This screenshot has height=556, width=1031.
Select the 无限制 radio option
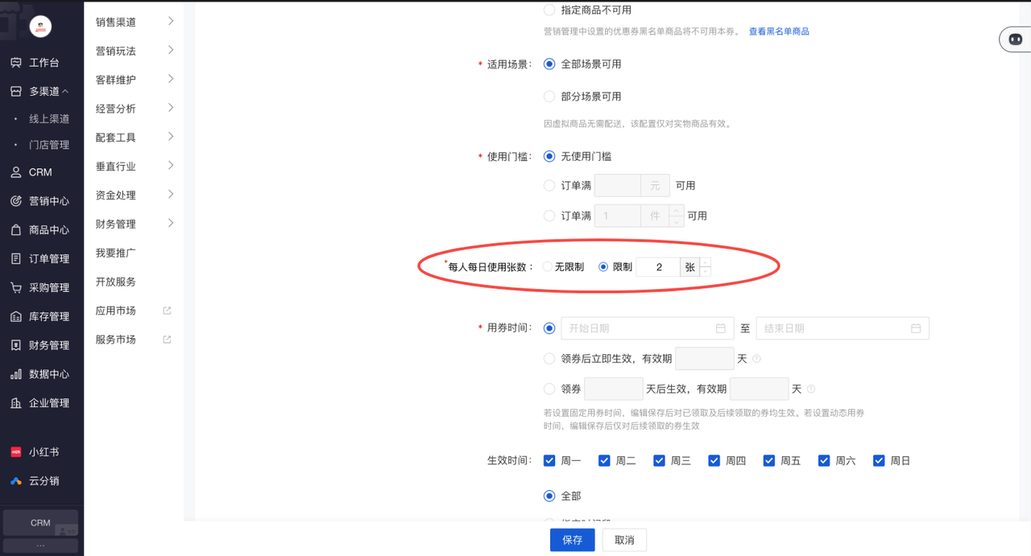coord(548,266)
